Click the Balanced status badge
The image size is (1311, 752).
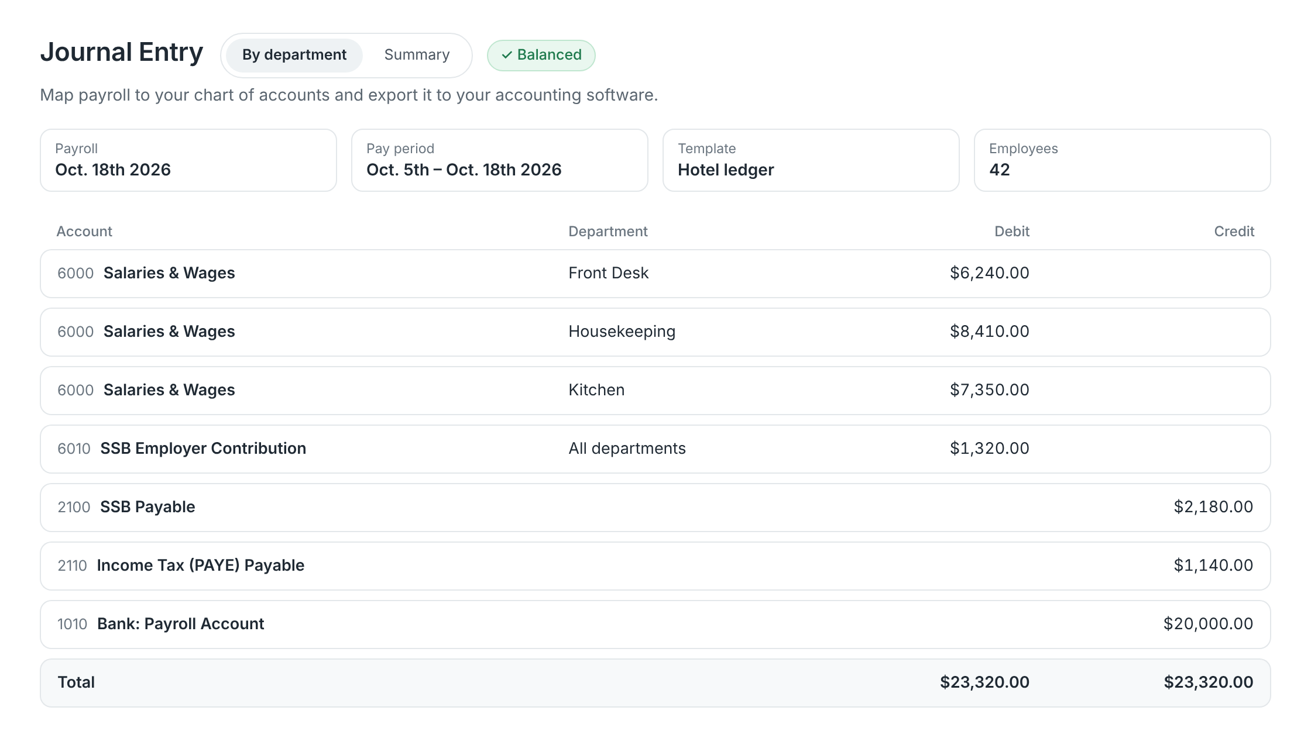[x=541, y=55]
